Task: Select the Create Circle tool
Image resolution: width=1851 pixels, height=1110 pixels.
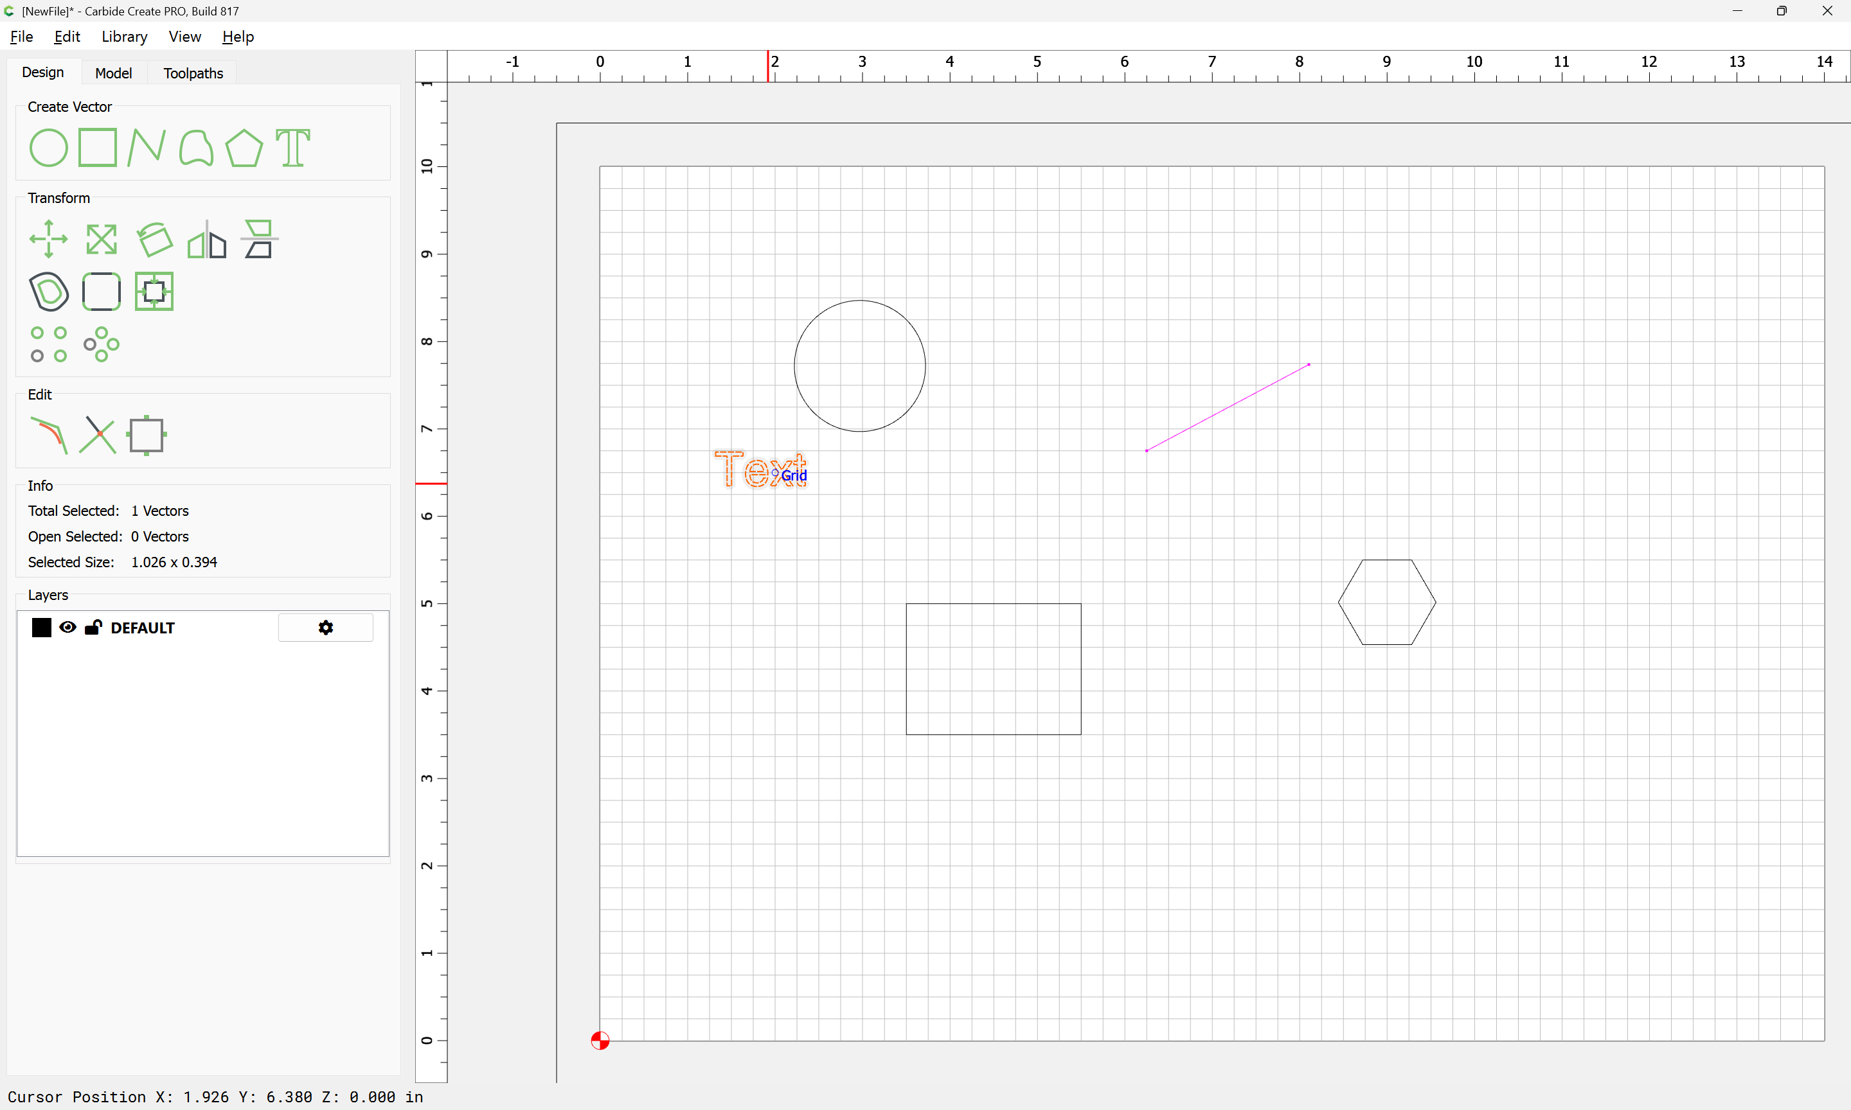Action: (x=49, y=147)
